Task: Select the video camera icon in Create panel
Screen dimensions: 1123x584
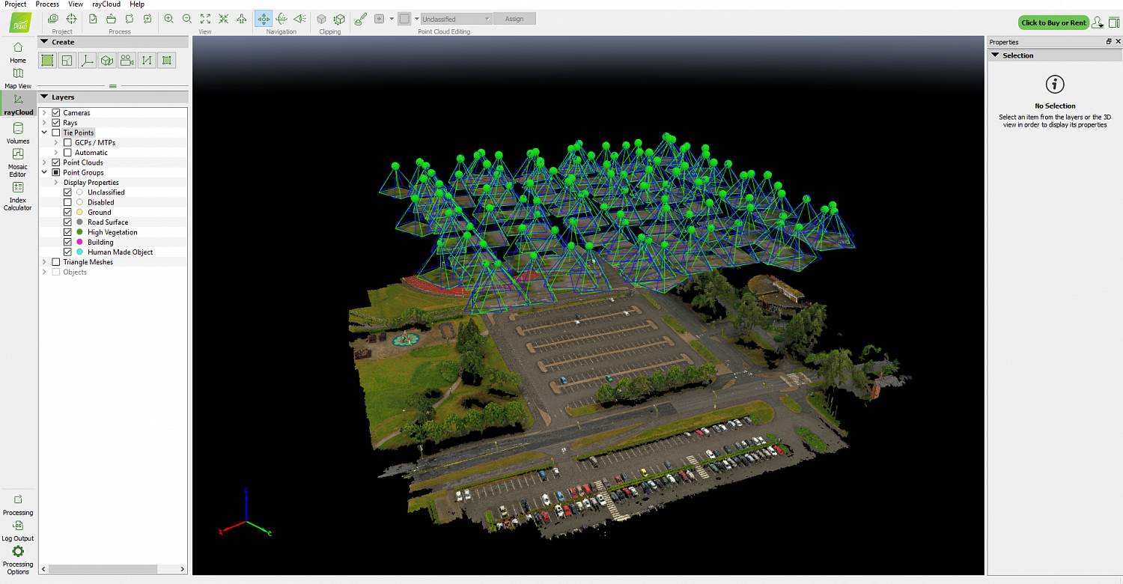Action: click(x=127, y=61)
